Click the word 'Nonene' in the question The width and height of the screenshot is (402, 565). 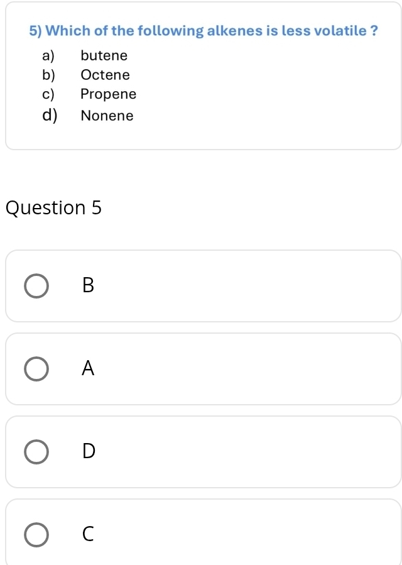point(107,116)
